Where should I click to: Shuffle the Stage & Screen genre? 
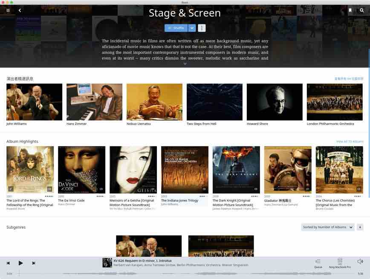[176, 28]
